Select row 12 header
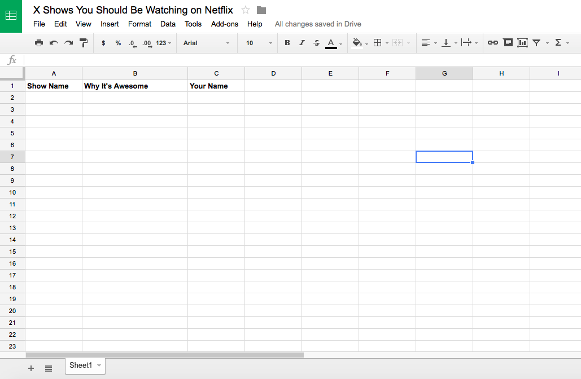This screenshot has width=581, height=379. tap(12, 216)
